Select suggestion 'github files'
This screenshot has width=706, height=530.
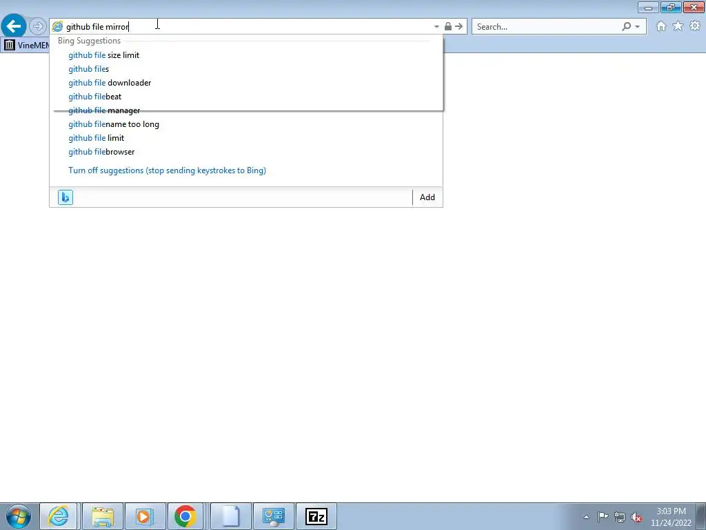tap(246, 69)
